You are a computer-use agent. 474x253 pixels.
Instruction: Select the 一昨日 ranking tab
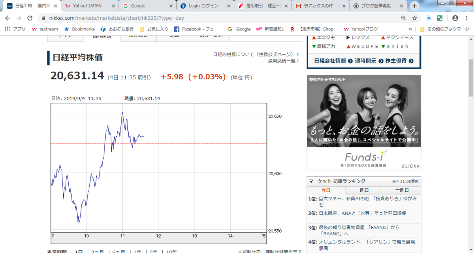[x=402, y=190]
